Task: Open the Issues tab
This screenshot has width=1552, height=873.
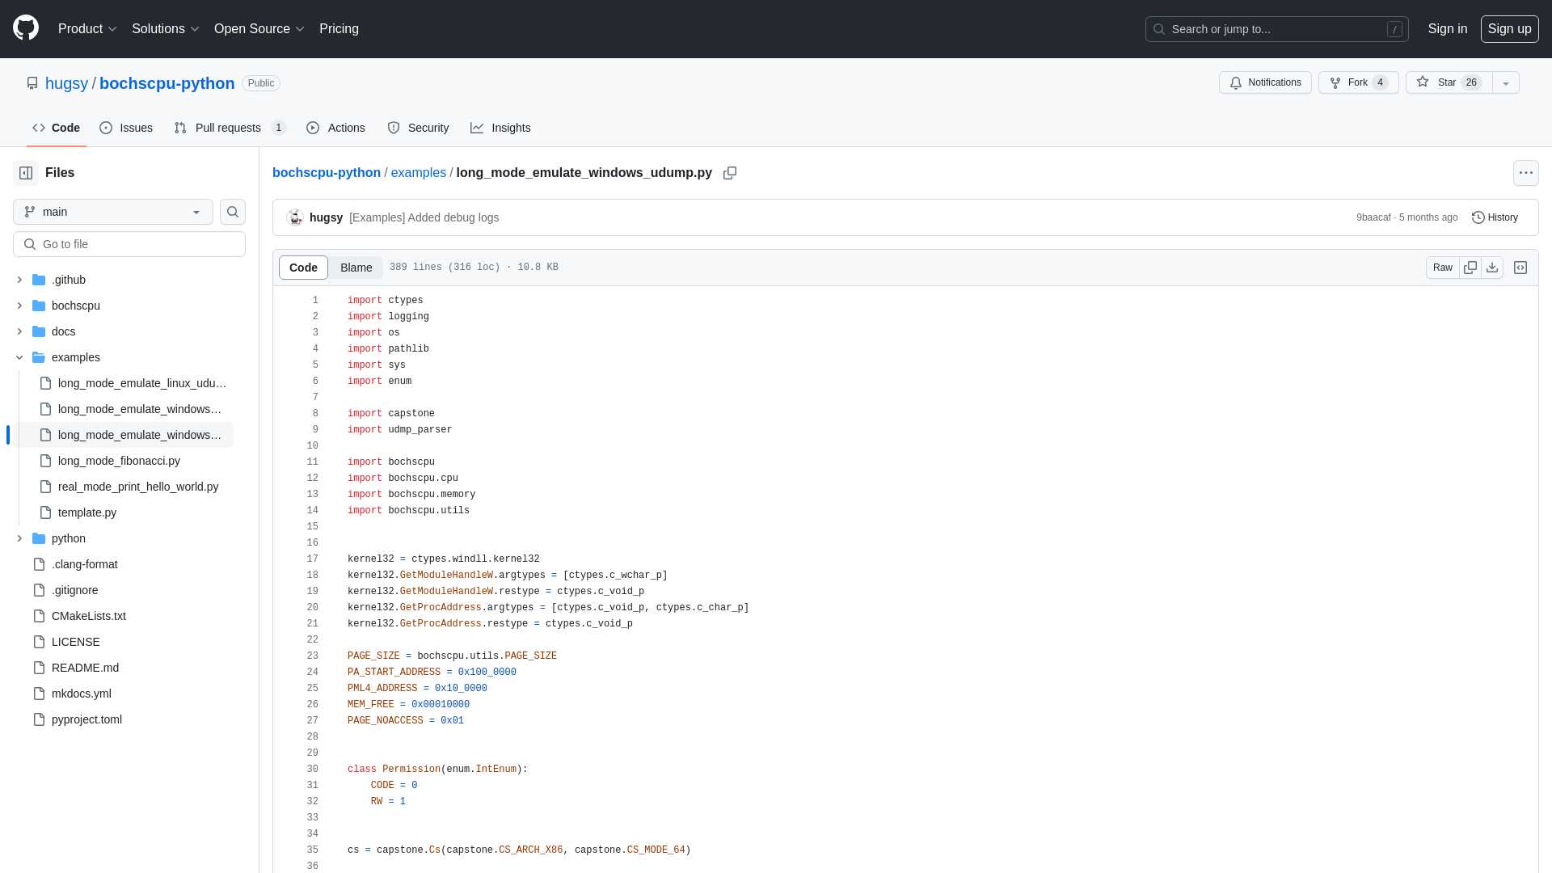Action: tap(126, 128)
